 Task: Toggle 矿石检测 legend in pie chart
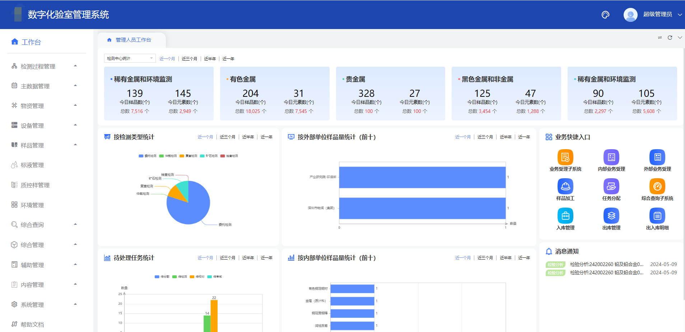pos(209,156)
